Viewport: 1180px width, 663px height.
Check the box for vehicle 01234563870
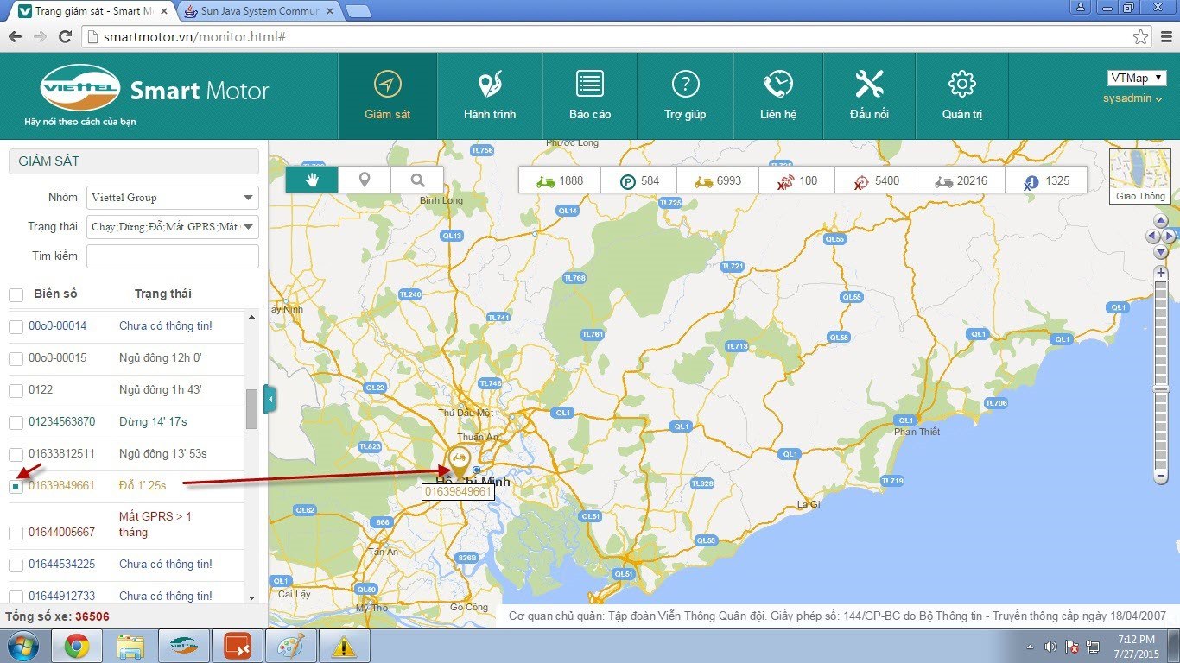coord(16,422)
